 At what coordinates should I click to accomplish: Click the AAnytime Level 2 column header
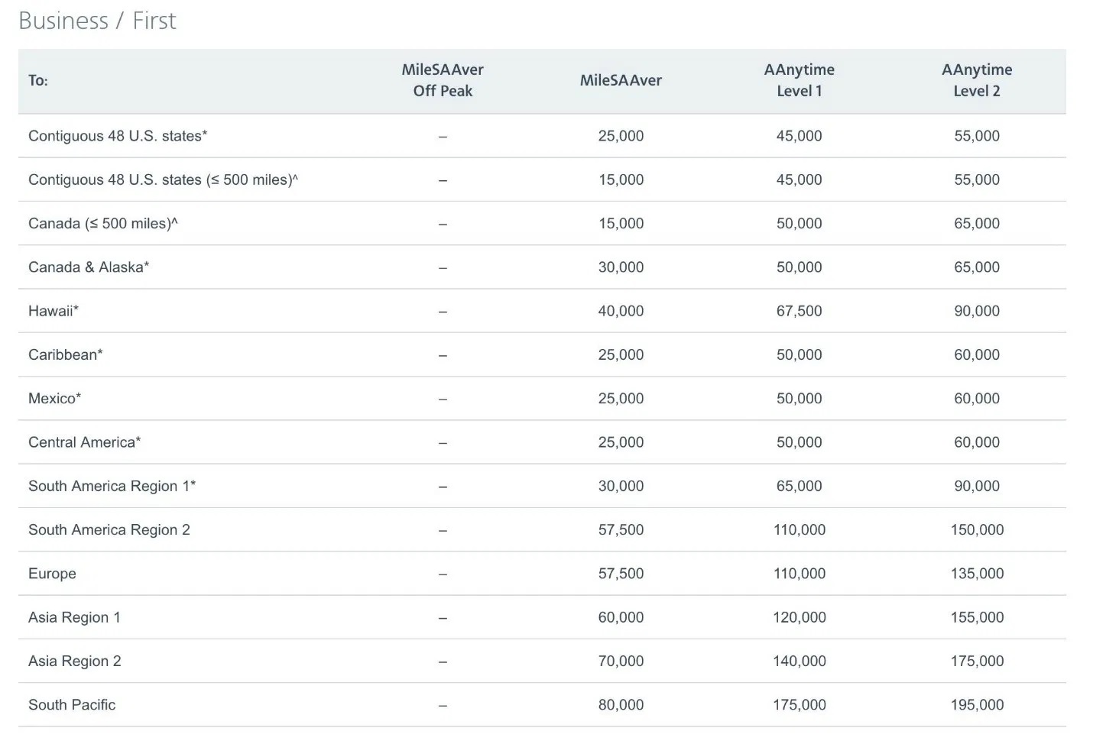click(977, 80)
